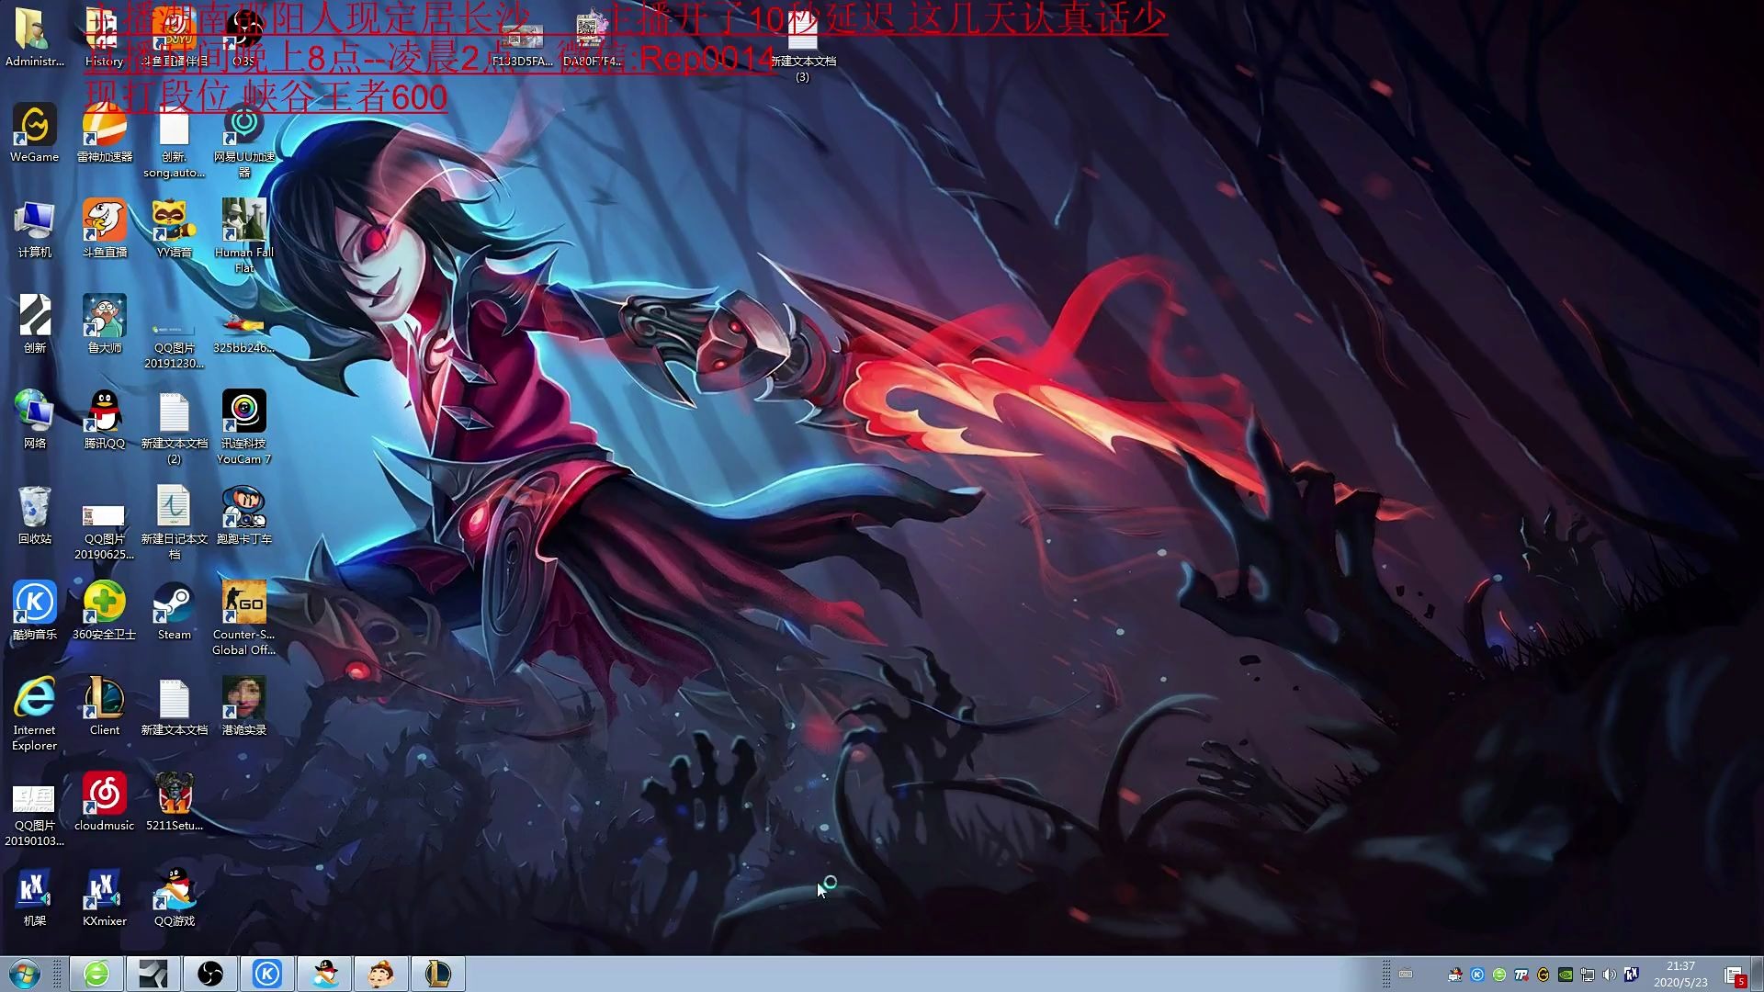Switch to OBS Studio in taskbar
The height and width of the screenshot is (992, 1764).
210,974
